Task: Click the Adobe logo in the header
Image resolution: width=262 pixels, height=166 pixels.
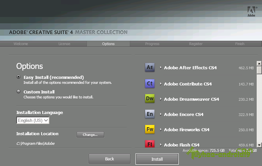Action: click(x=251, y=12)
